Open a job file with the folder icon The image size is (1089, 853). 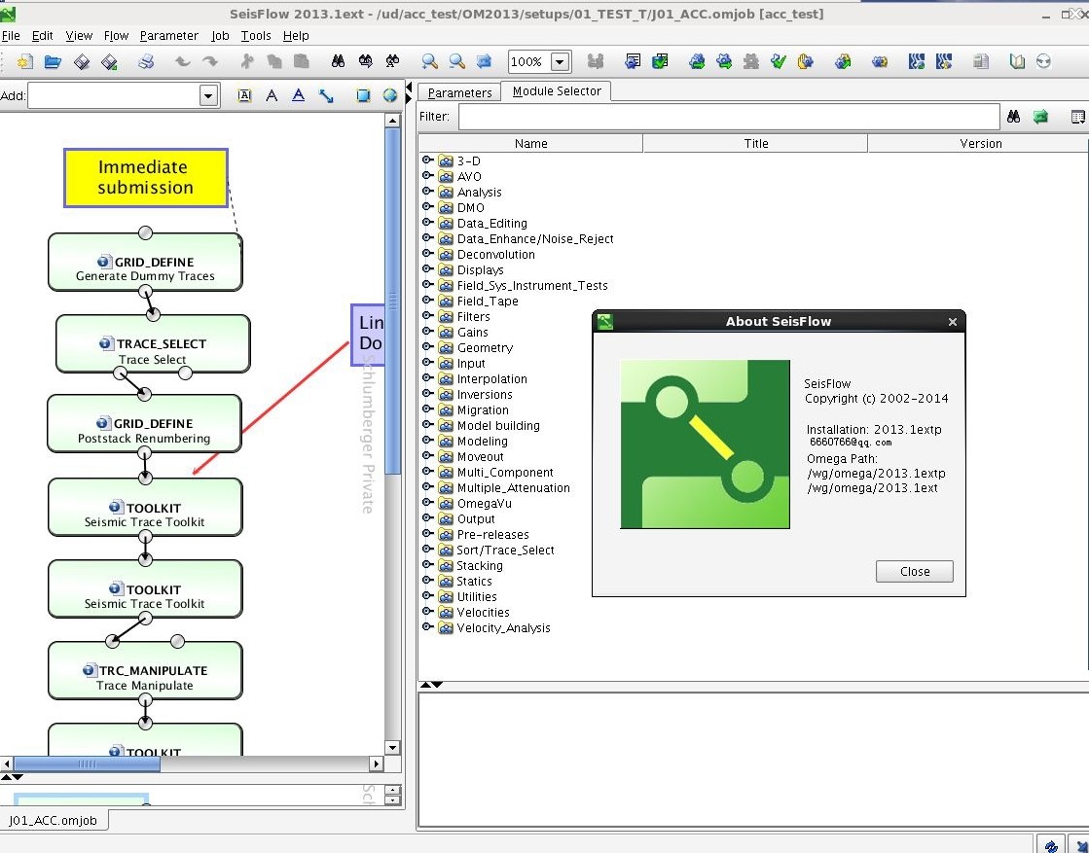click(53, 62)
